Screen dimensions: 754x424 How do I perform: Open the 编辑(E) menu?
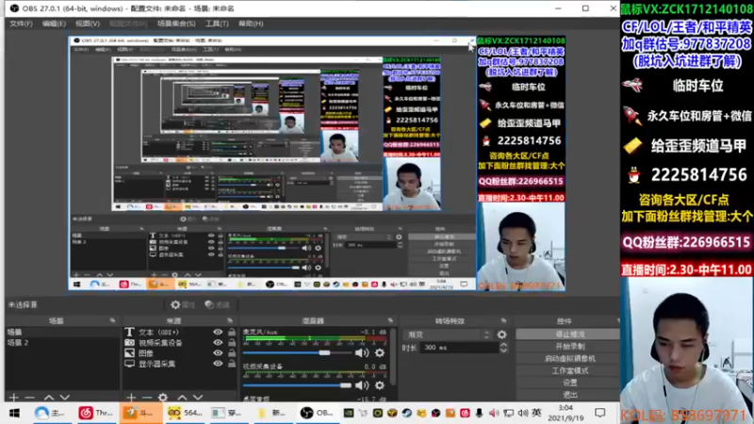click(54, 24)
